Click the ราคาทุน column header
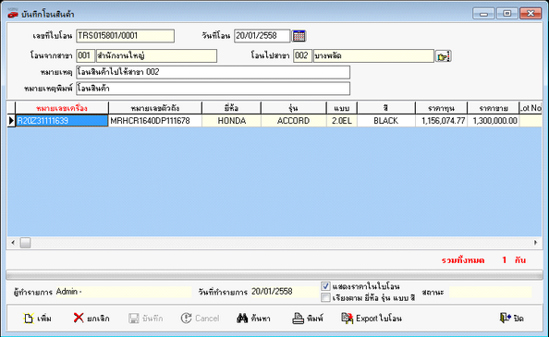This screenshot has height=337, width=549. pyautogui.click(x=441, y=108)
